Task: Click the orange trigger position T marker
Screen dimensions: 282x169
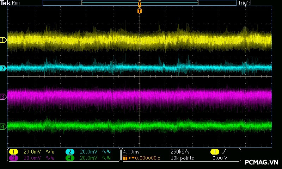Action: click(140, 11)
